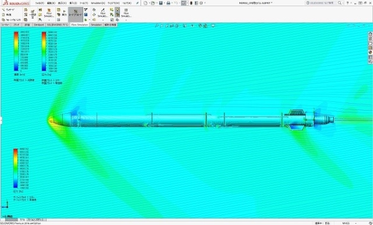
Task: Click the Wizard wand icon in ribbon
Action: click(4, 10)
